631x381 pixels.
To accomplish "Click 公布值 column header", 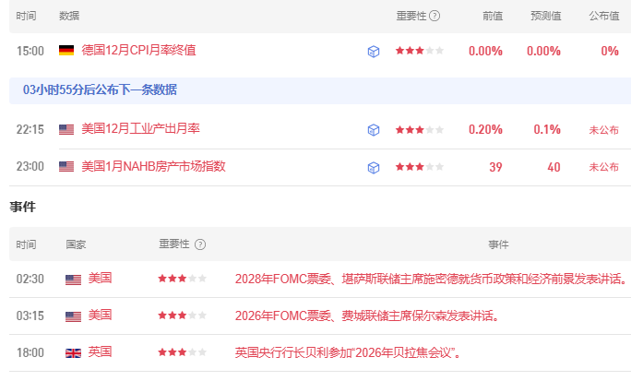I will [604, 16].
